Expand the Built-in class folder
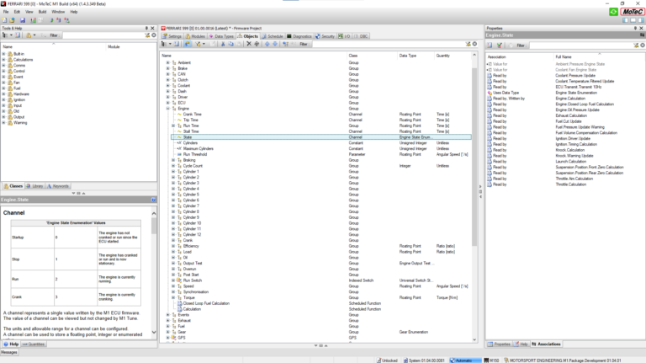This screenshot has width=646, height=363. pos(3,54)
